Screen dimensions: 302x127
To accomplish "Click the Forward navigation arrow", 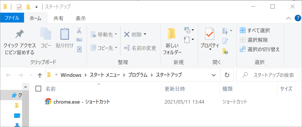I will tap(21, 75).
